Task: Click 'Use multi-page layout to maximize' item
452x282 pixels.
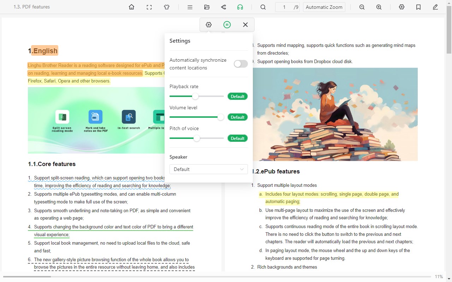Action: point(335,214)
